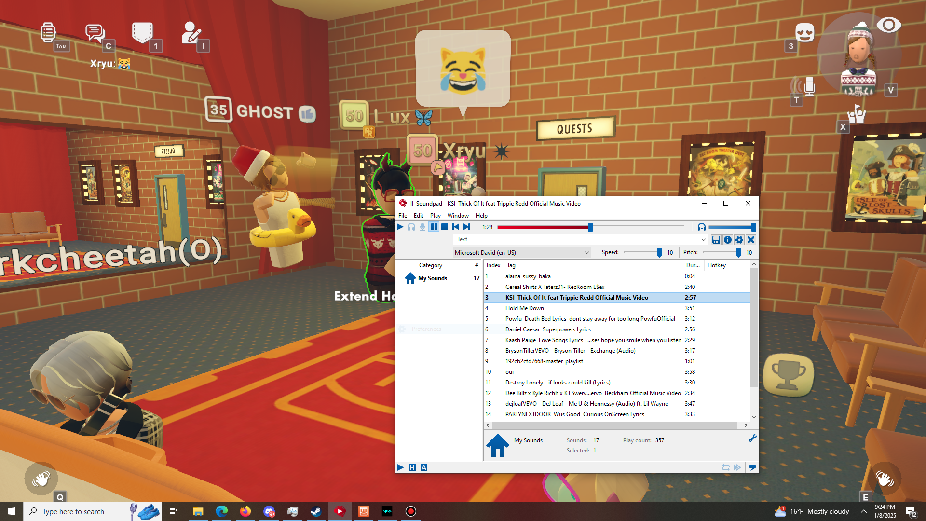Click the Pitch slider handle
Viewport: 926px width, 521px height.
point(738,252)
